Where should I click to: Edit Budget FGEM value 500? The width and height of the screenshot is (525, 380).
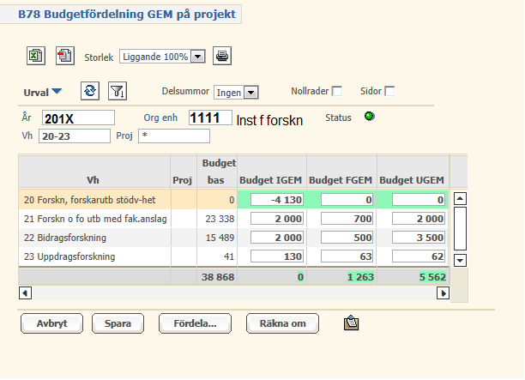[347, 238]
